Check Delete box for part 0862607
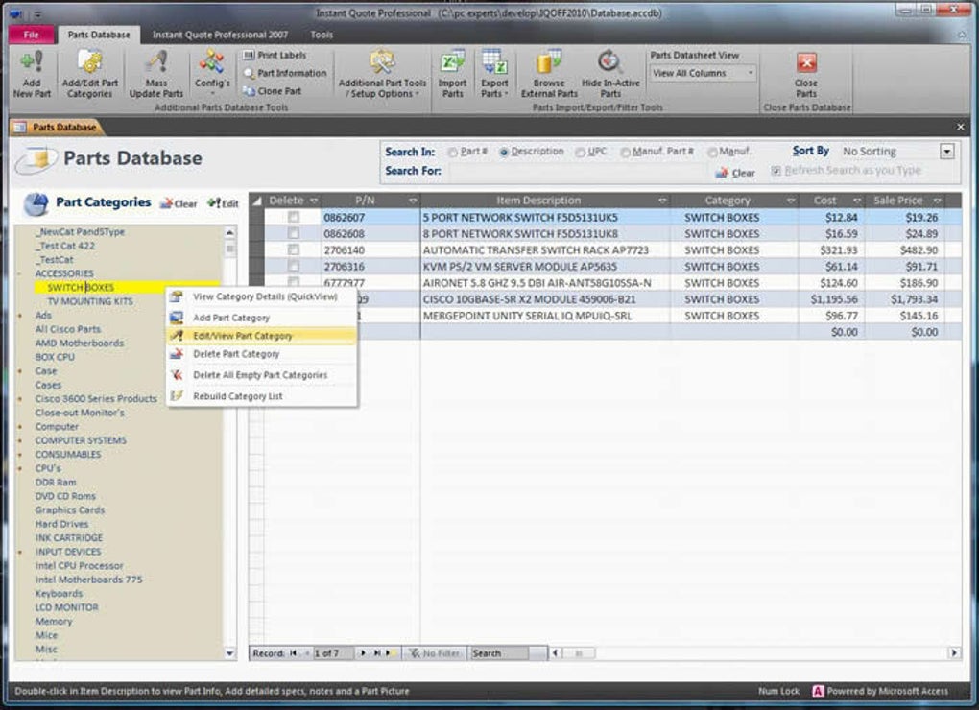The height and width of the screenshot is (710, 979). point(294,217)
